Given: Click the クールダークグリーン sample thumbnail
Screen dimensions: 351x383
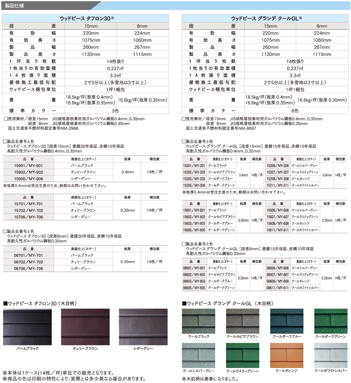Looking at the screenshot, I should tap(331, 321).
